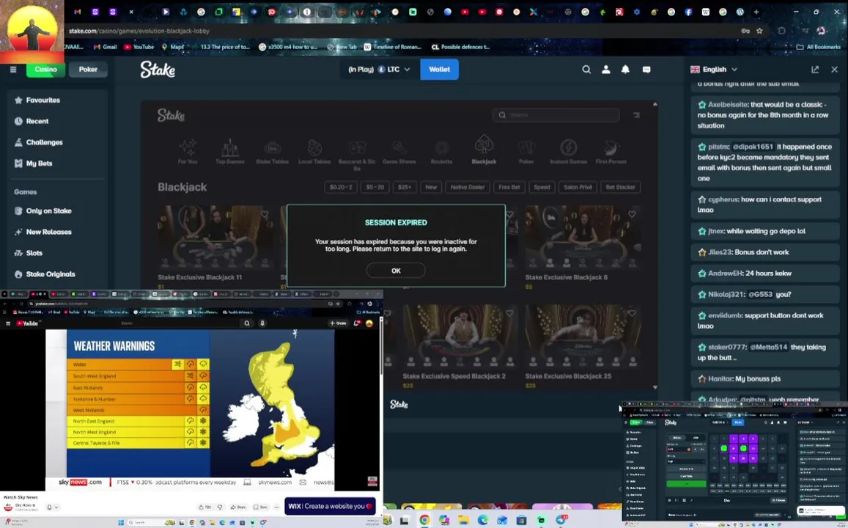Click the Stake search magnifier icon
The image size is (848, 528).
(586, 69)
